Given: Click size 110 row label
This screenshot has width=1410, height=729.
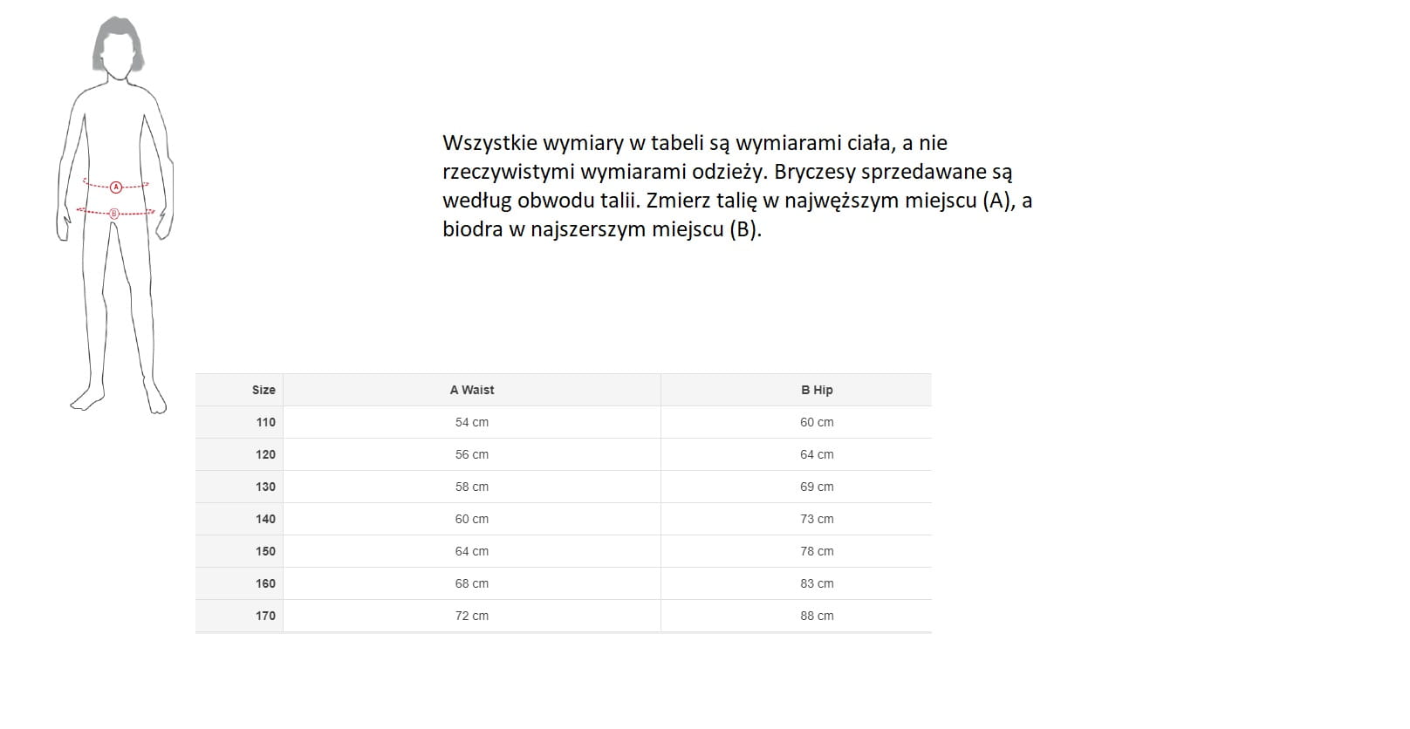Looking at the screenshot, I should click(x=265, y=422).
